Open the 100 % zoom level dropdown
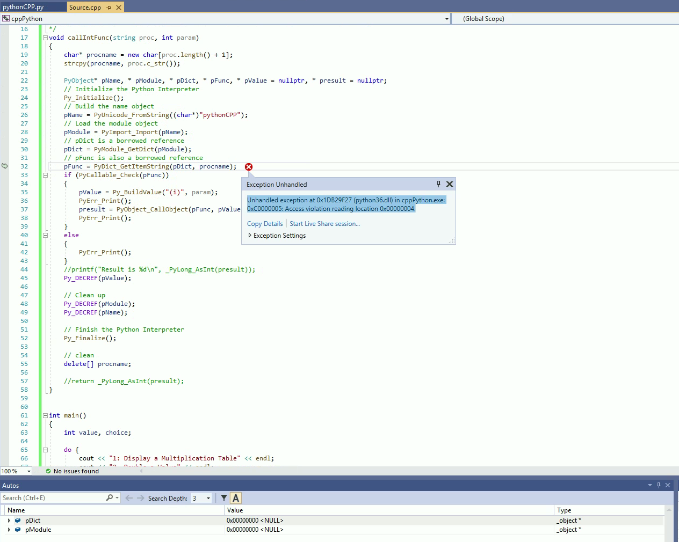This screenshot has height=542, width=679. pyautogui.click(x=28, y=471)
